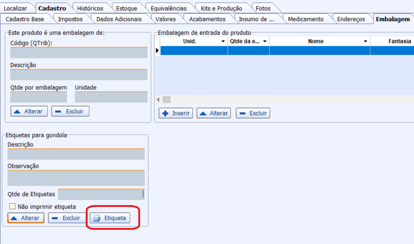Switch to the Estoque tab
Image resolution: width=414 pixels, height=244 pixels.
pyautogui.click(x=126, y=8)
